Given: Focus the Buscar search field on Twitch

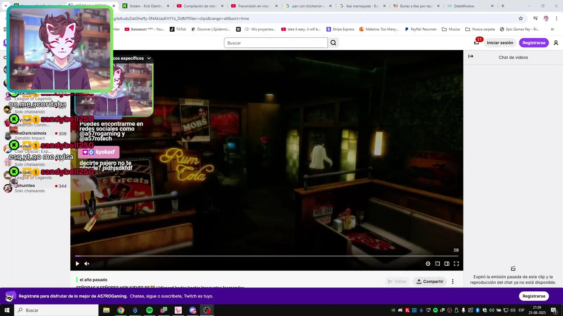Looking at the screenshot, I should coord(276,43).
